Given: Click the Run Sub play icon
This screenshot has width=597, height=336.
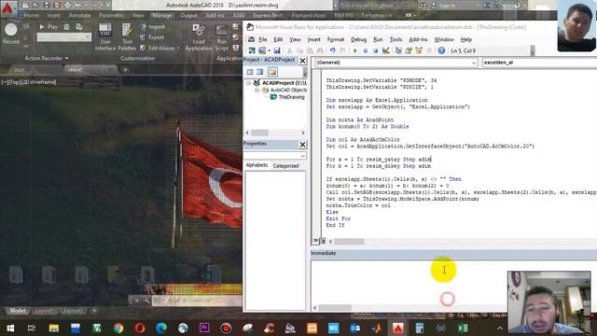Looking at the screenshot, I should click(354, 50).
